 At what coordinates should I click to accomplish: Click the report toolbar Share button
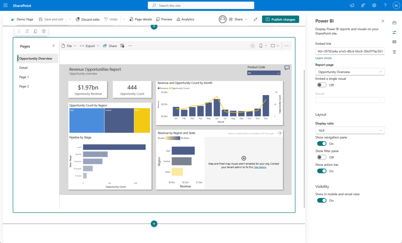(110, 46)
